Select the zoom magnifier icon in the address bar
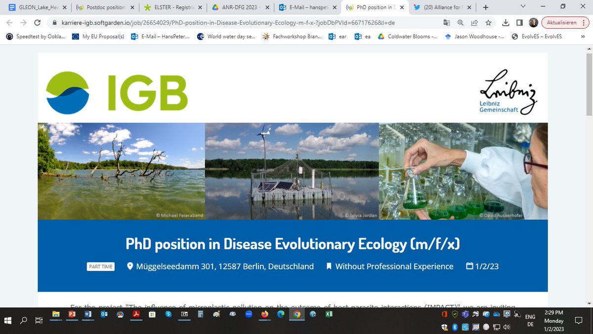The width and height of the screenshot is (593, 334). [460, 23]
